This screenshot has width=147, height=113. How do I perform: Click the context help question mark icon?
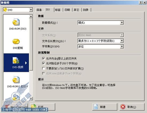tap(140, 2)
